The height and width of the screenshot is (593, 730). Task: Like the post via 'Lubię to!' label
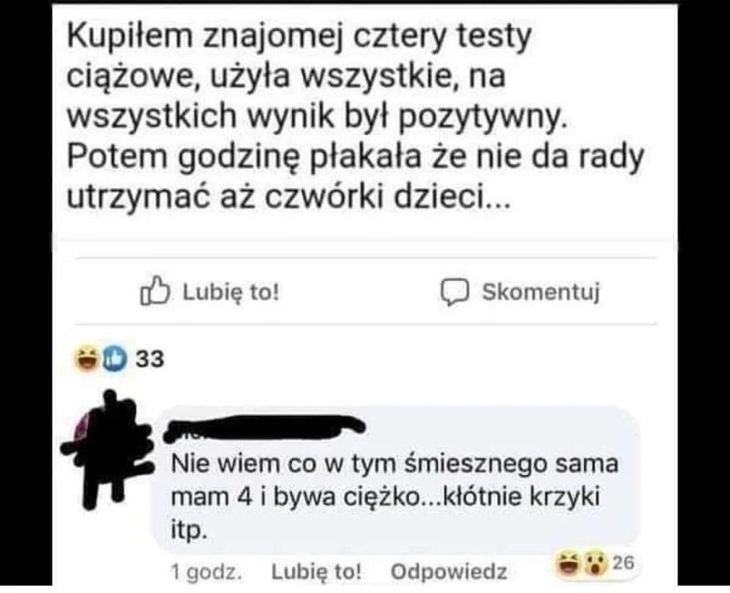[232, 292]
